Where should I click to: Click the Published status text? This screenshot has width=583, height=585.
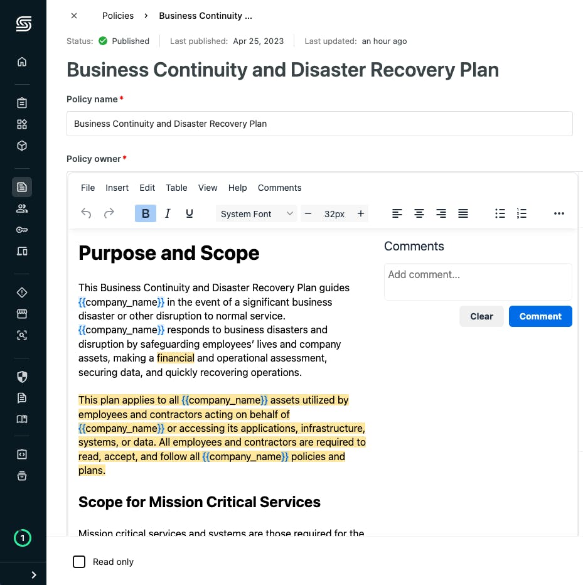(x=131, y=41)
